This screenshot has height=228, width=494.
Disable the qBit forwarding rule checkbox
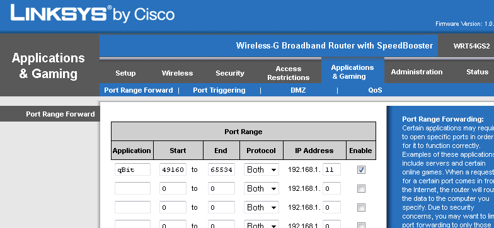(362, 170)
